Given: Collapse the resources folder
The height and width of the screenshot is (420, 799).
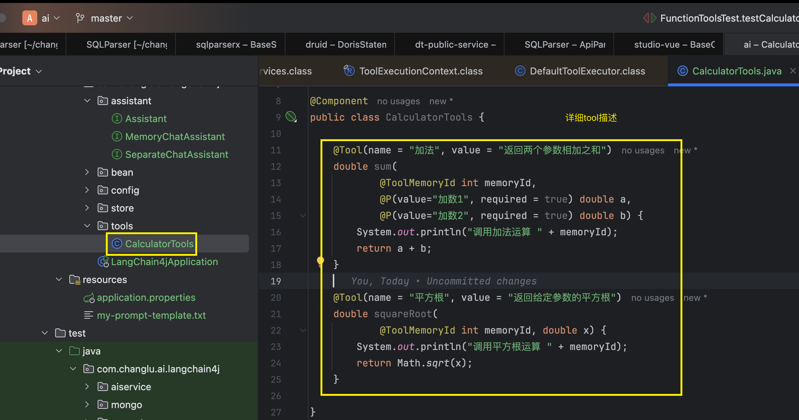Looking at the screenshot, I should pyautogui.click(x=59, y=280).
